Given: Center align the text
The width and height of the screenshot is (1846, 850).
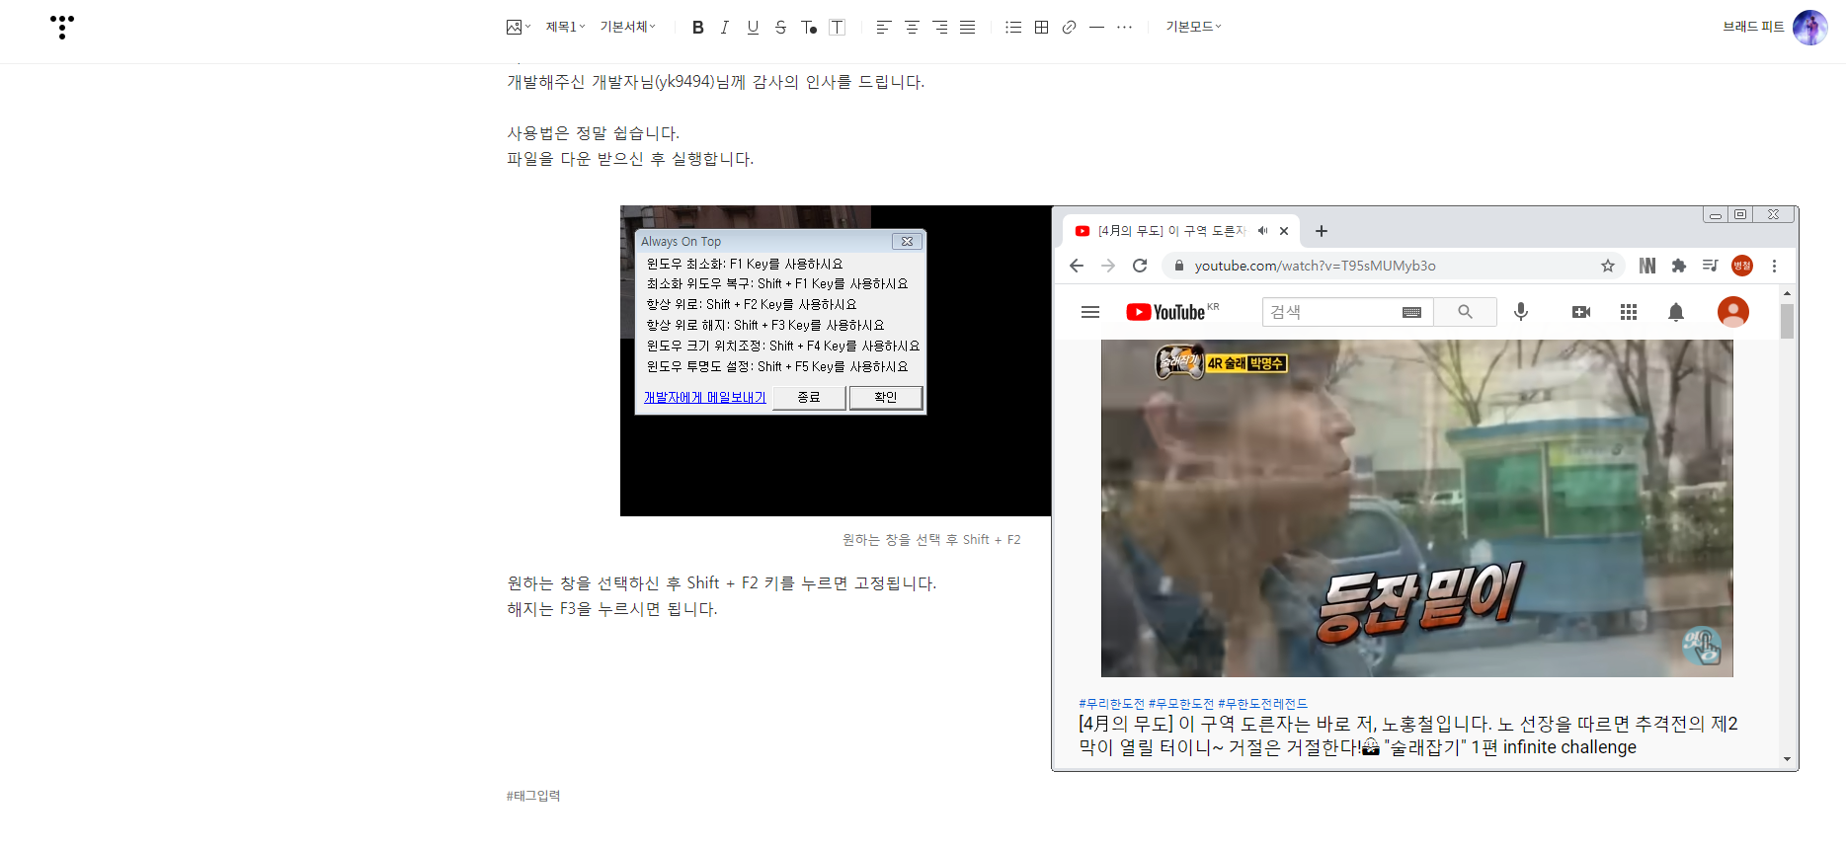Looking at the screenshot, I should pyautogui.click(x=912, y=27).
